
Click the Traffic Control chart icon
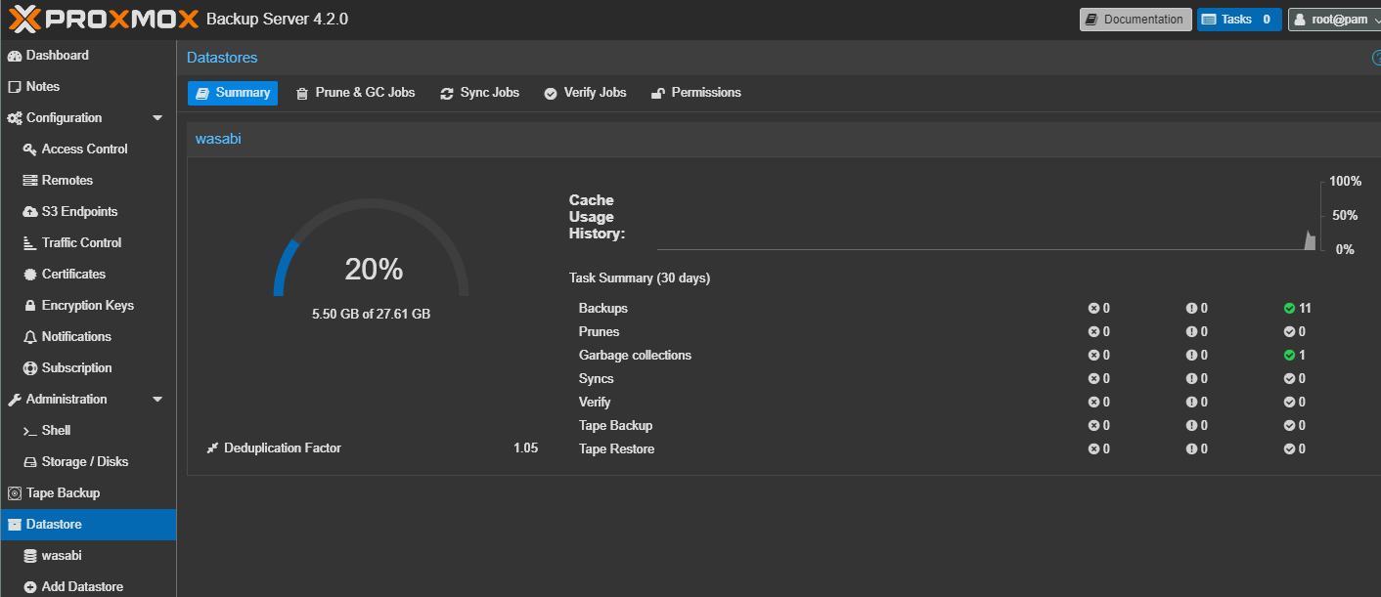coord(30,243)
